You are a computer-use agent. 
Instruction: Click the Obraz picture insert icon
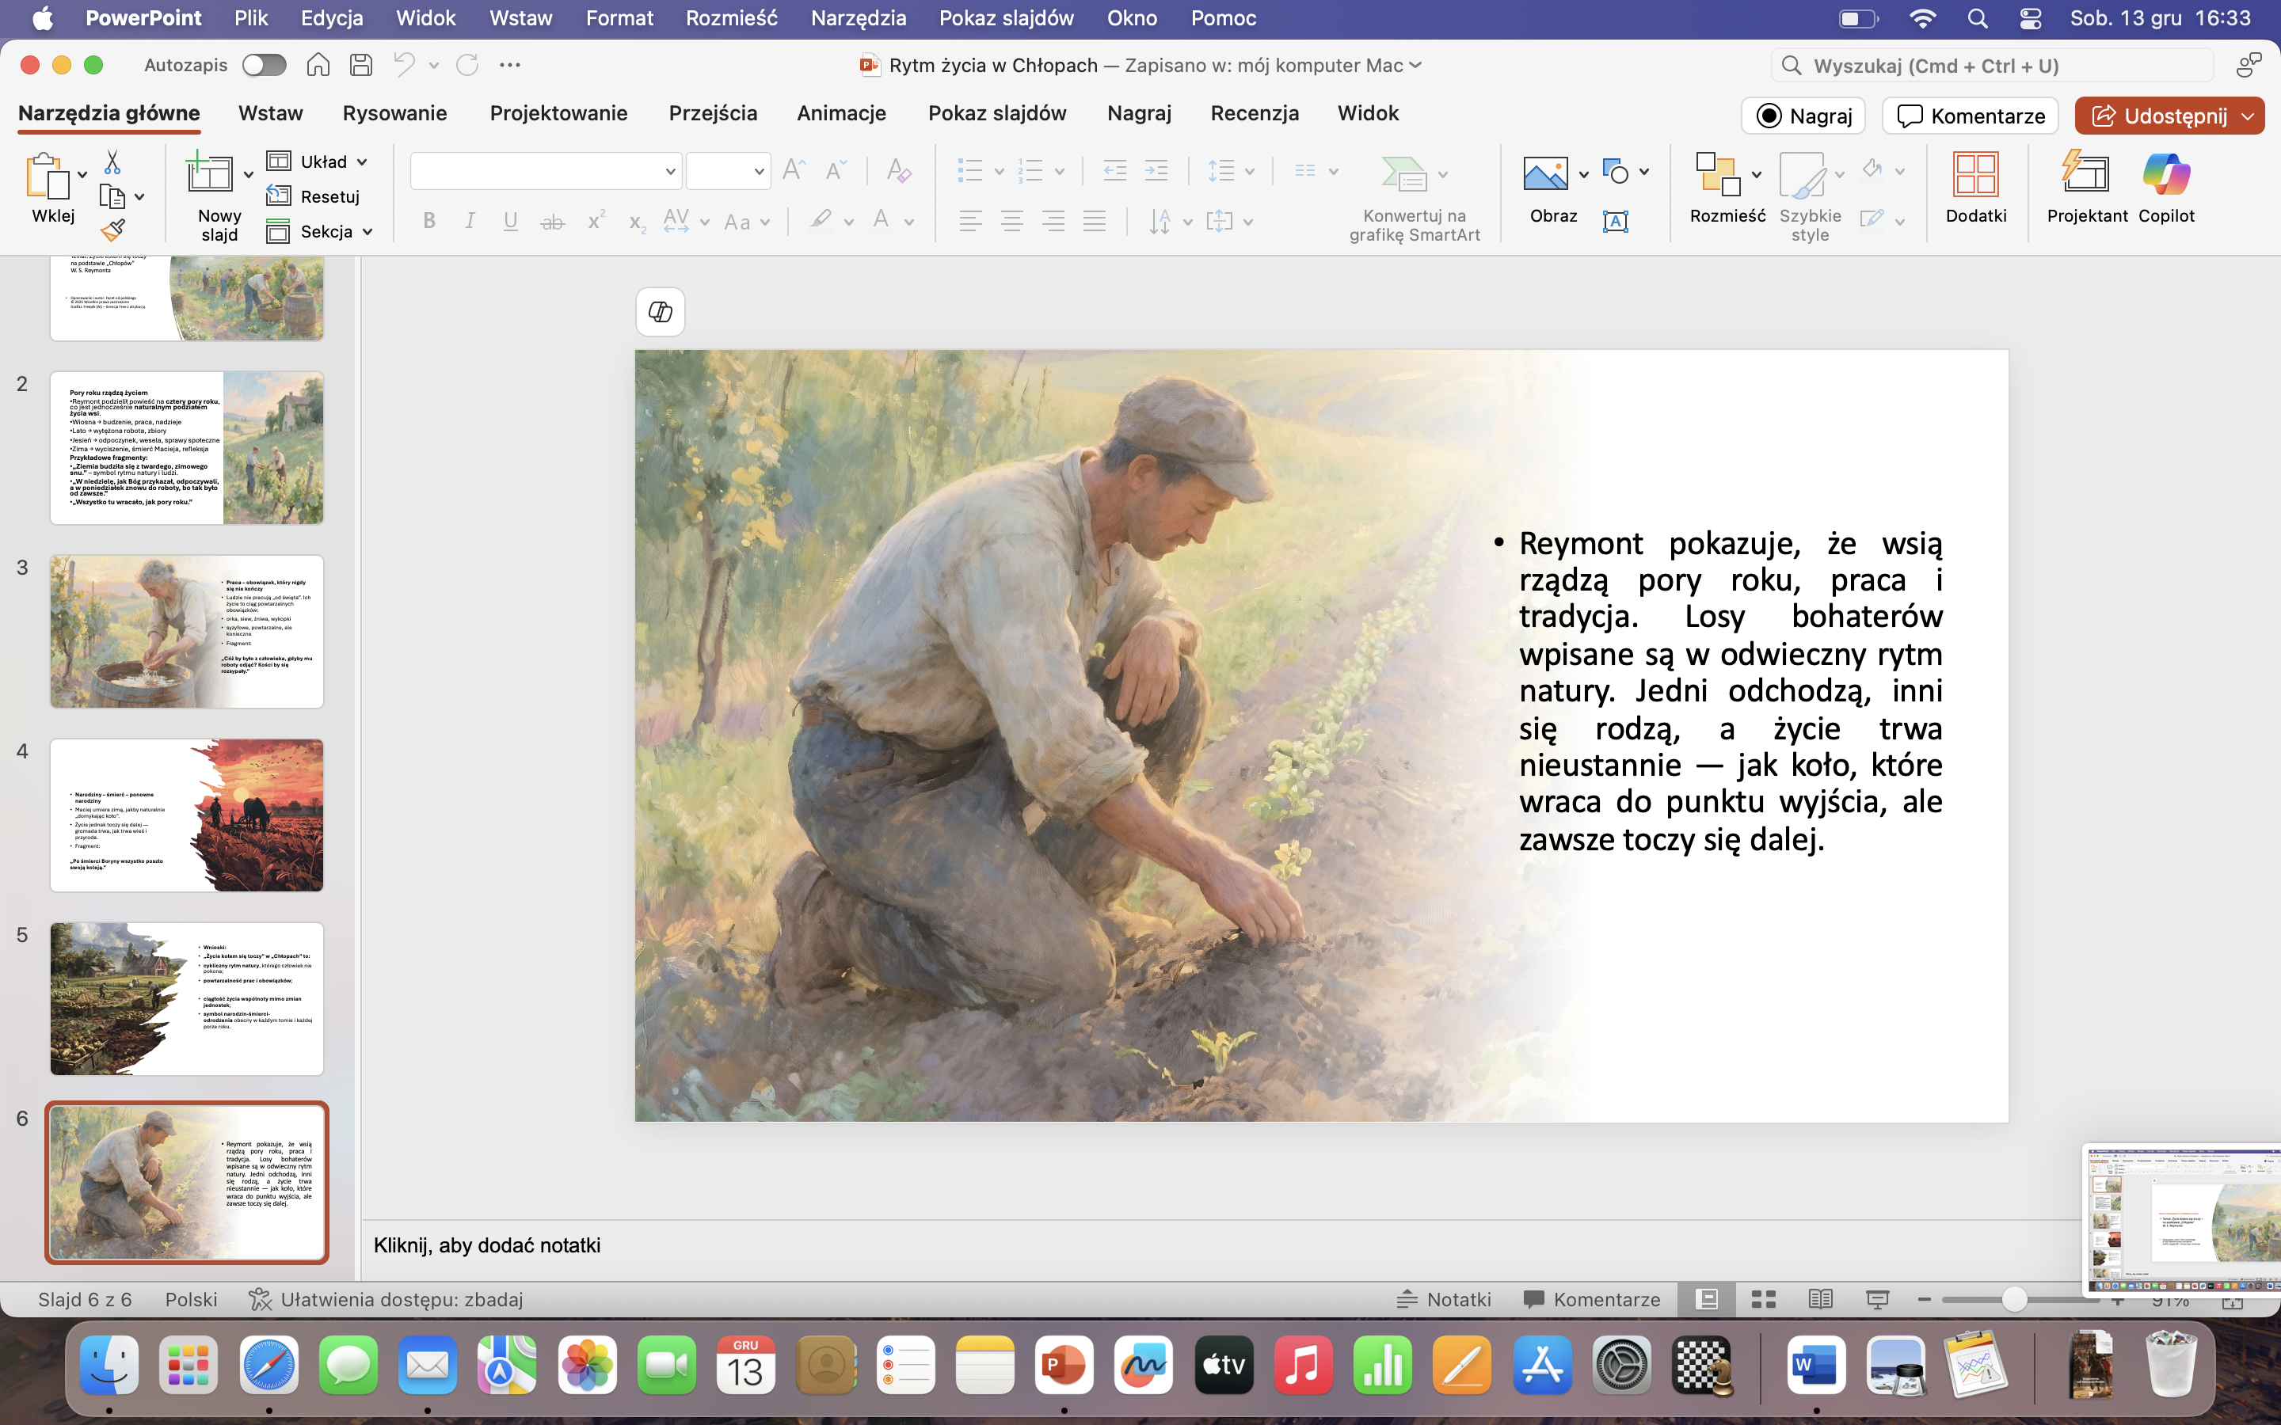pyautogui.click(x=1545, y=175)
